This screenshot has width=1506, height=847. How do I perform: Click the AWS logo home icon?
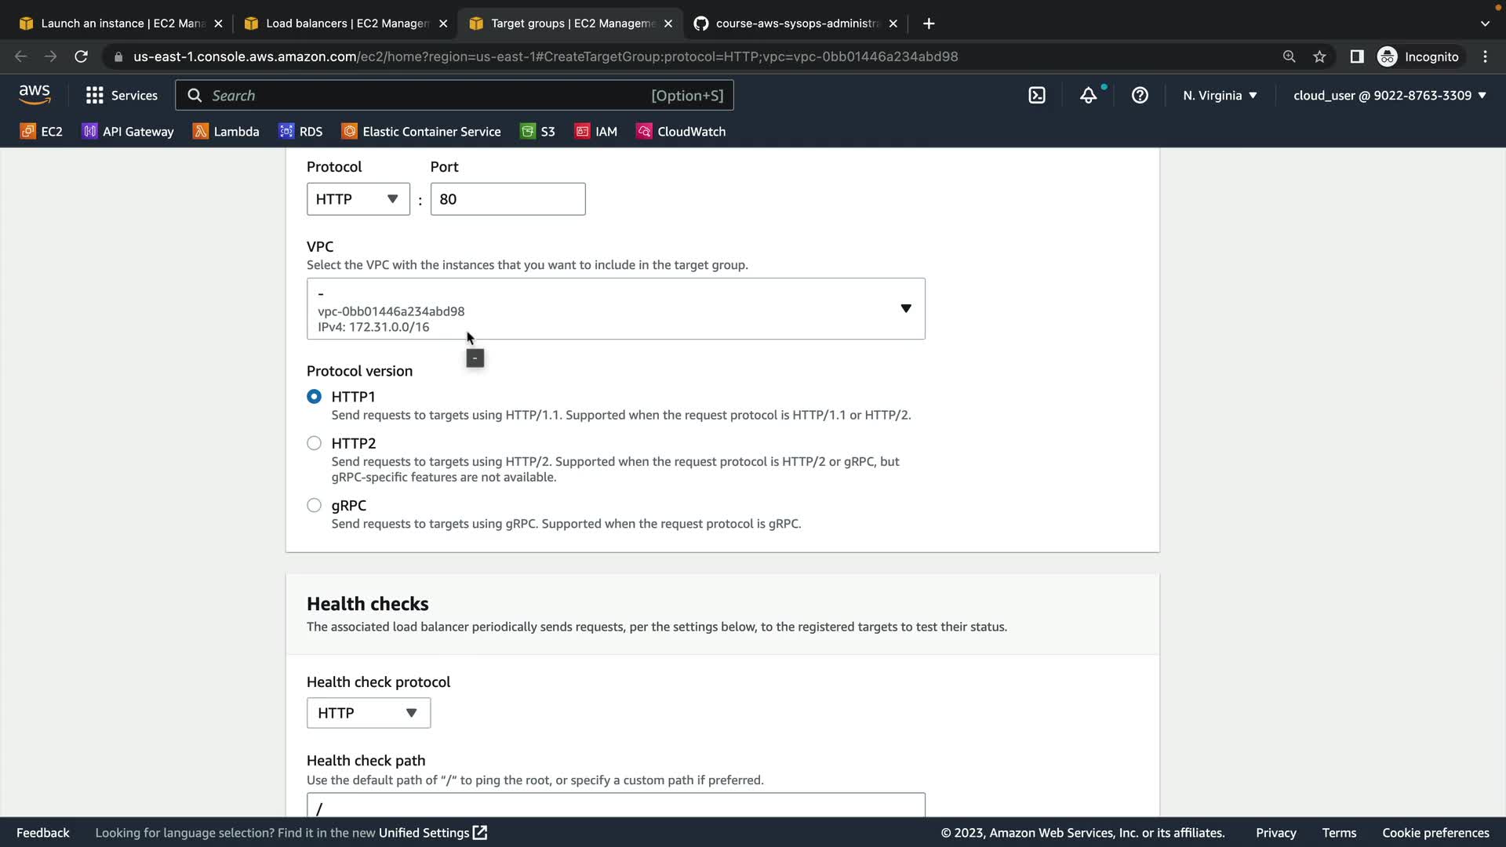(x=35, y=95)
